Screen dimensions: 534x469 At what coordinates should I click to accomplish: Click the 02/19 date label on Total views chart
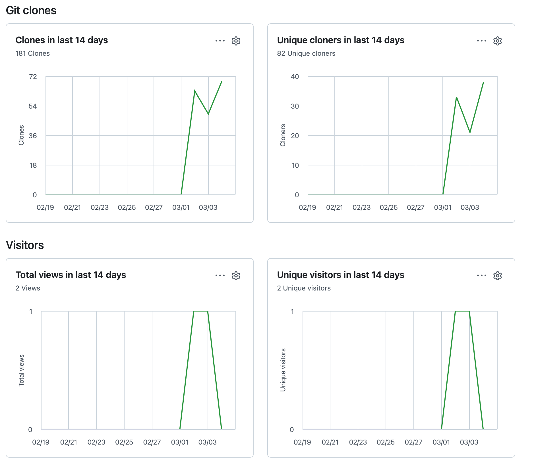click(41, 442)
